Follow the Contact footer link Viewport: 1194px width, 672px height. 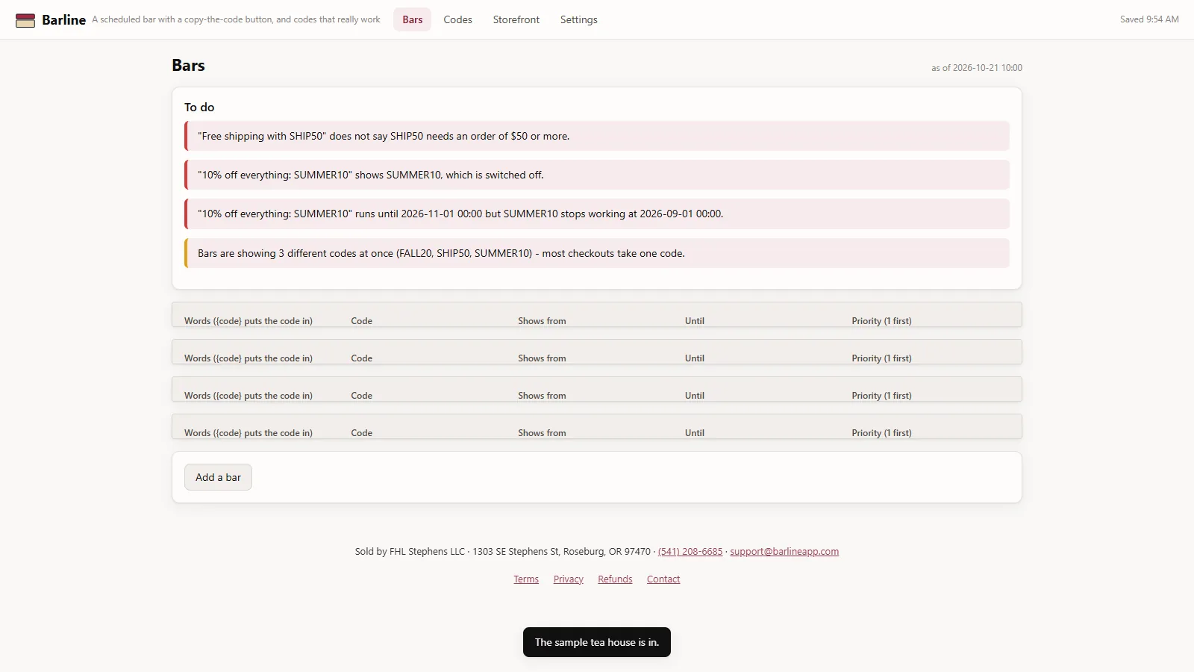tap(663, 579)
